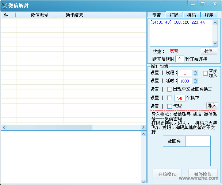Viewport: 222px width, 185px height.
Task: Click the 微信账号 column header
Action: point(39,15)
